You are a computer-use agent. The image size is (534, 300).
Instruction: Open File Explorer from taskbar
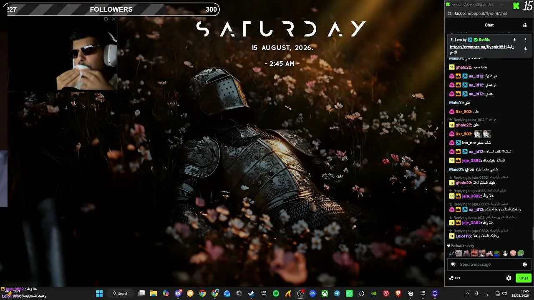click(x=154, y=293)
